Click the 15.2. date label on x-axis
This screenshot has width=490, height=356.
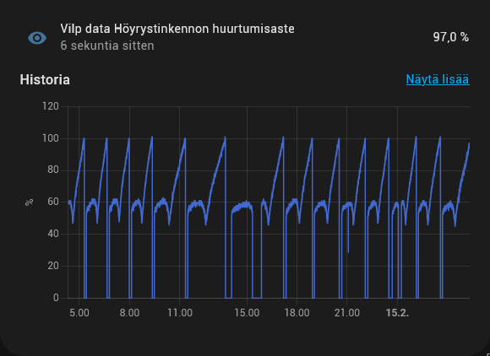[397, 313]
